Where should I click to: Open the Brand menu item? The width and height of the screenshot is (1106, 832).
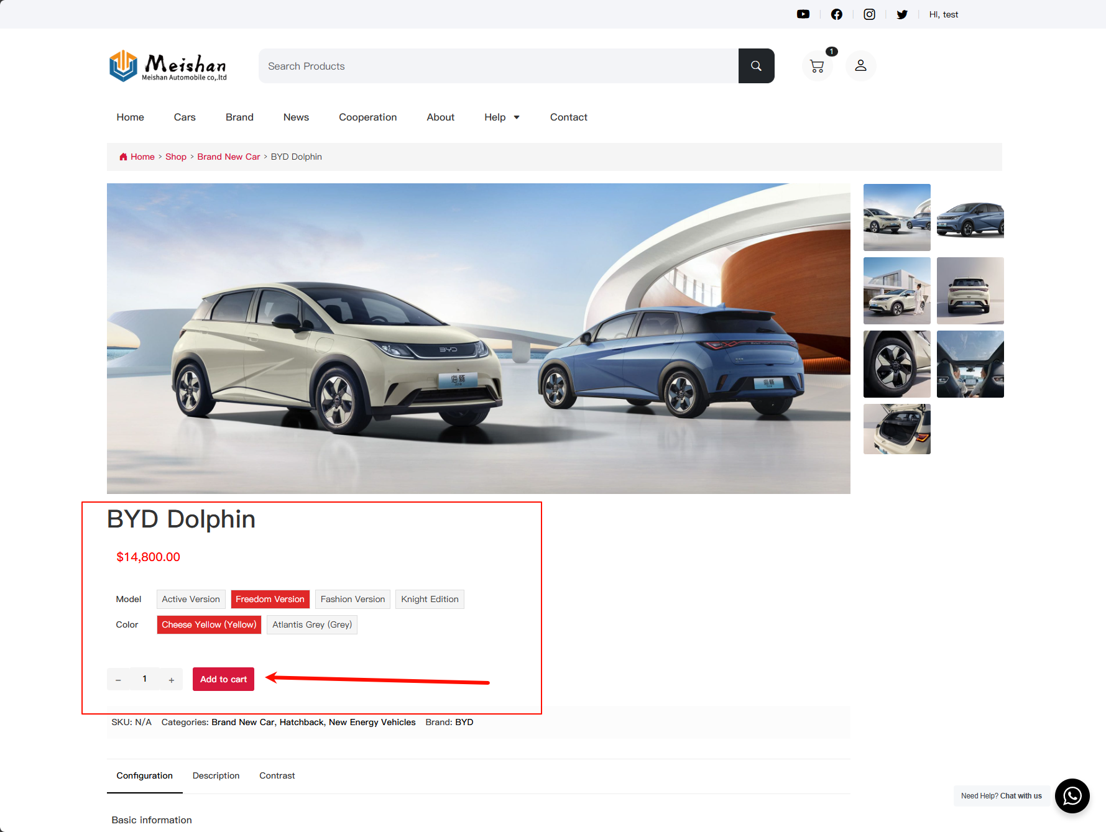pos(239,117)
